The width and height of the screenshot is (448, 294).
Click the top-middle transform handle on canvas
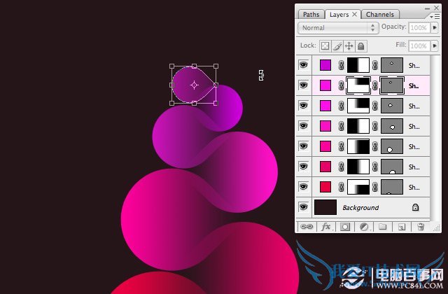[x=194, y=66]
